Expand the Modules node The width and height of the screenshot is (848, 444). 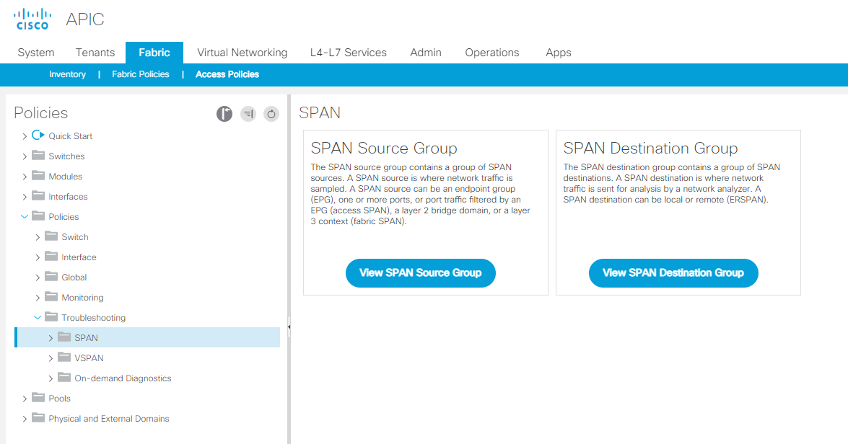[25, 177]
